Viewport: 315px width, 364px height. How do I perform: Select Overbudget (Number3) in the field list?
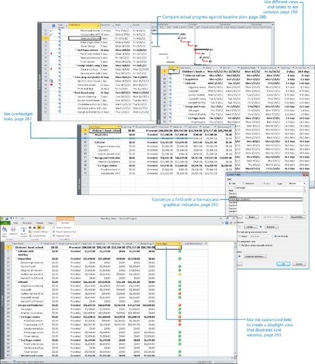pos(265,199)
